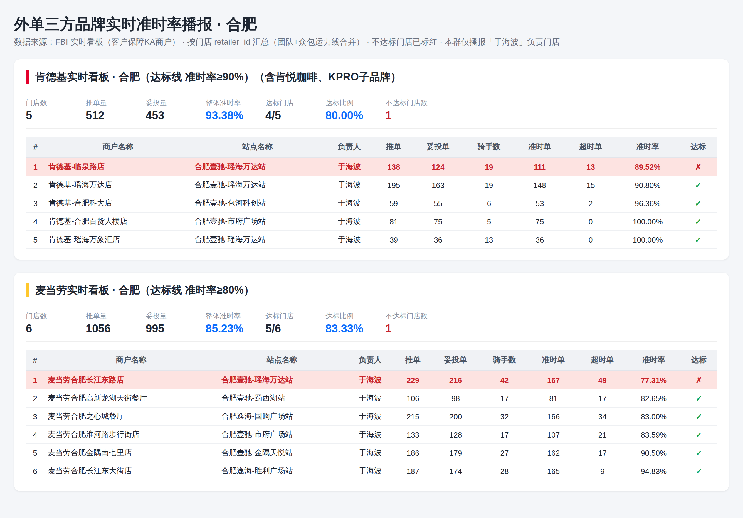
Task: Click the red cross on 肯德基-临泉路店 row
Action: pos(698,167)
